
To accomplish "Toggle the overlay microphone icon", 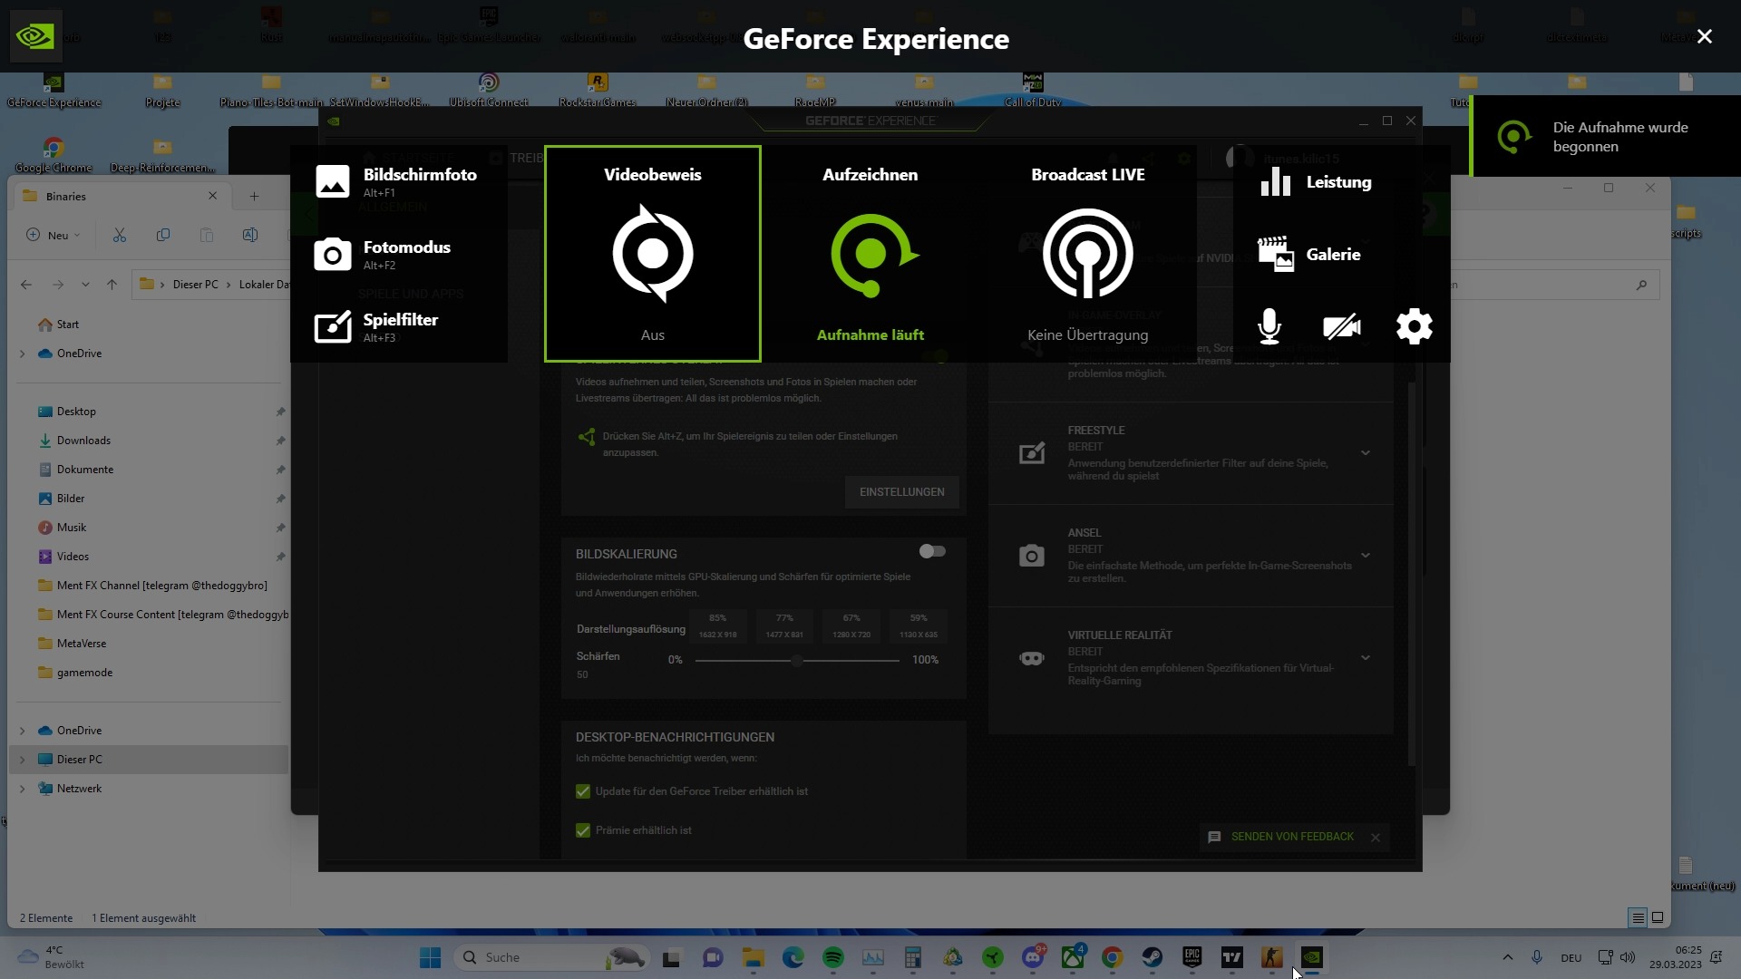I will coord(1269,326).
